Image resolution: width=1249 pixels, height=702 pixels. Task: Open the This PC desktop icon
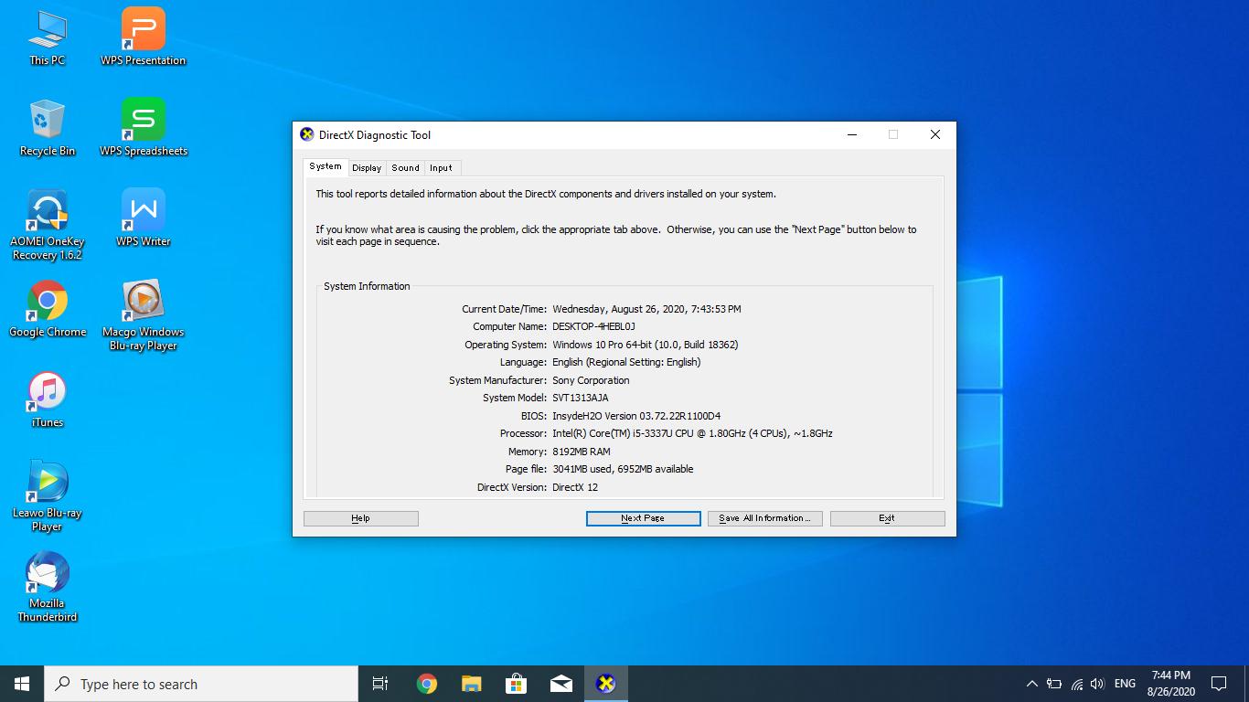click(47, 38)
